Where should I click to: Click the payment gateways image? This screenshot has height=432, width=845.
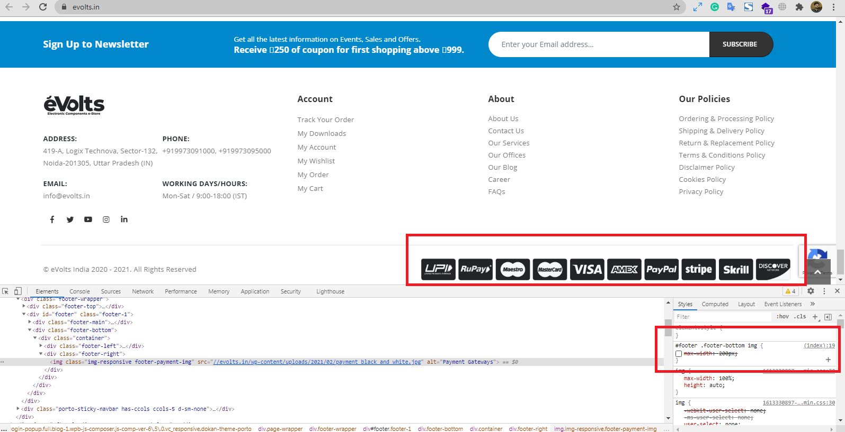[x=606, y=269]
